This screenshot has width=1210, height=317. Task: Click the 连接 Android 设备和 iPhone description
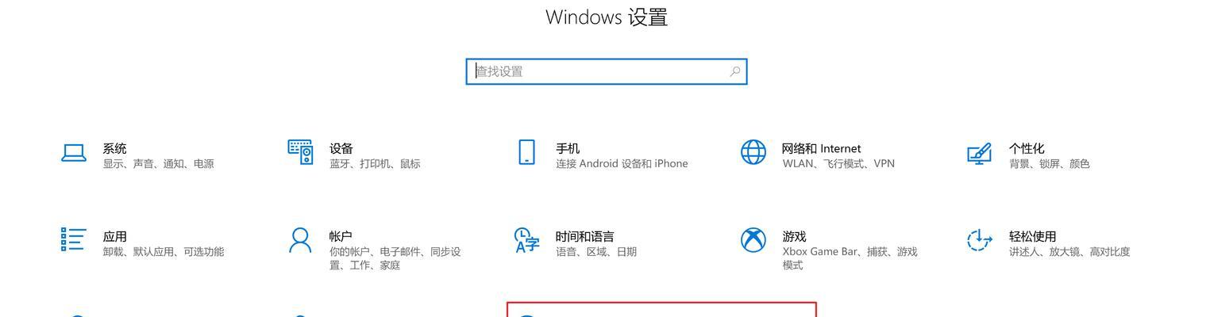[622, 164]
